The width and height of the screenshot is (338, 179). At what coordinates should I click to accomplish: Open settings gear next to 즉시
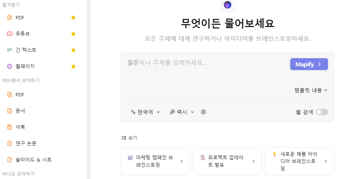(x=203, y=112)
